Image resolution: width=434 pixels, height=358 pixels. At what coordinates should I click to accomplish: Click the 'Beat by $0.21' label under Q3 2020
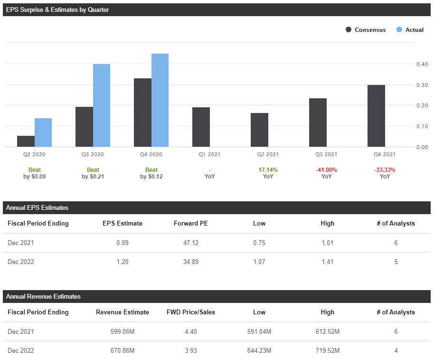point(93,173)
